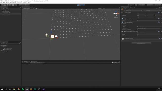Click the Step frame button

coord(84,5)
